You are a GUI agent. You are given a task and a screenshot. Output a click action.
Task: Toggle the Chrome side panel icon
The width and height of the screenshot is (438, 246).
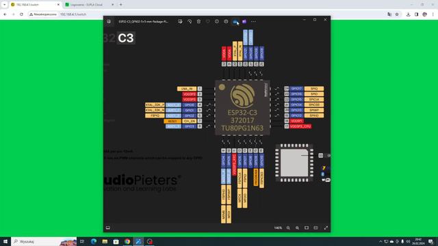tap(416, 14)
